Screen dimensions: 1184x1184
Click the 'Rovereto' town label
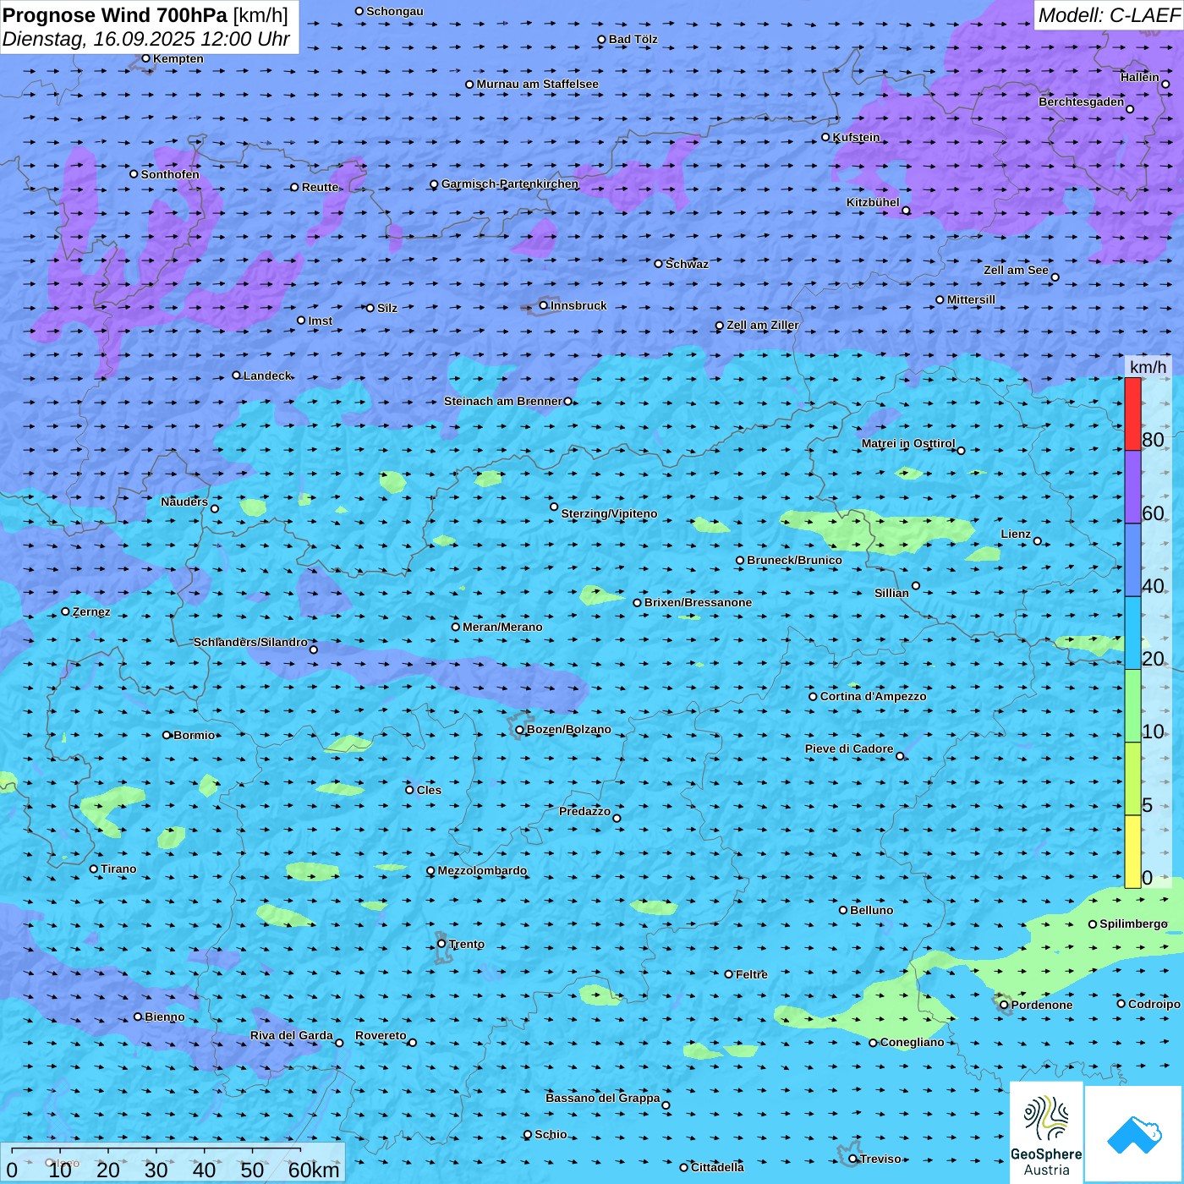point(381,1035)
